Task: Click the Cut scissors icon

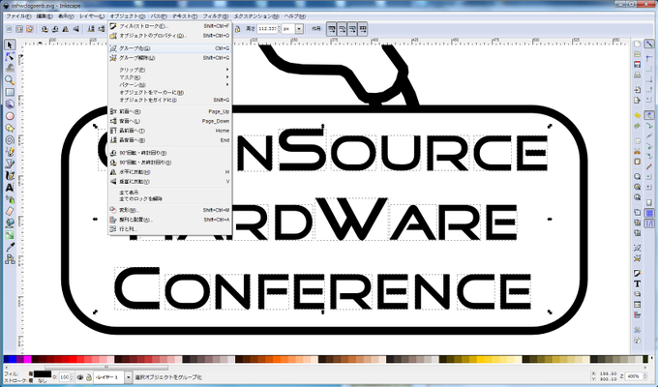Action: [x=637, y=151]
